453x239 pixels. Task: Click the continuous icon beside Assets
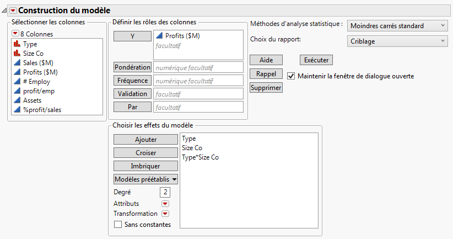pos(16,100)
